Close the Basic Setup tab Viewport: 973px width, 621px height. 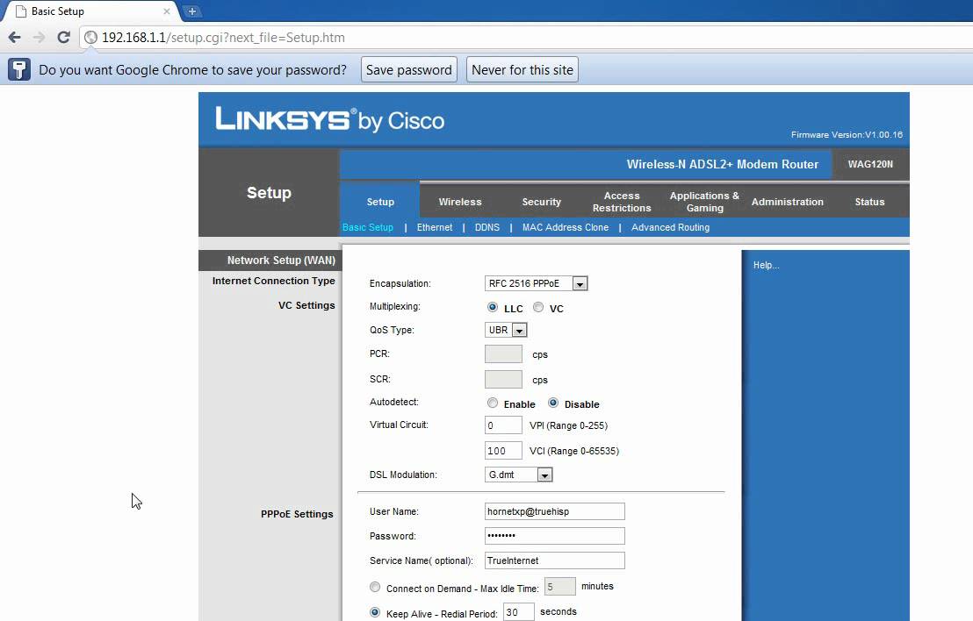[x=166, y=11]
